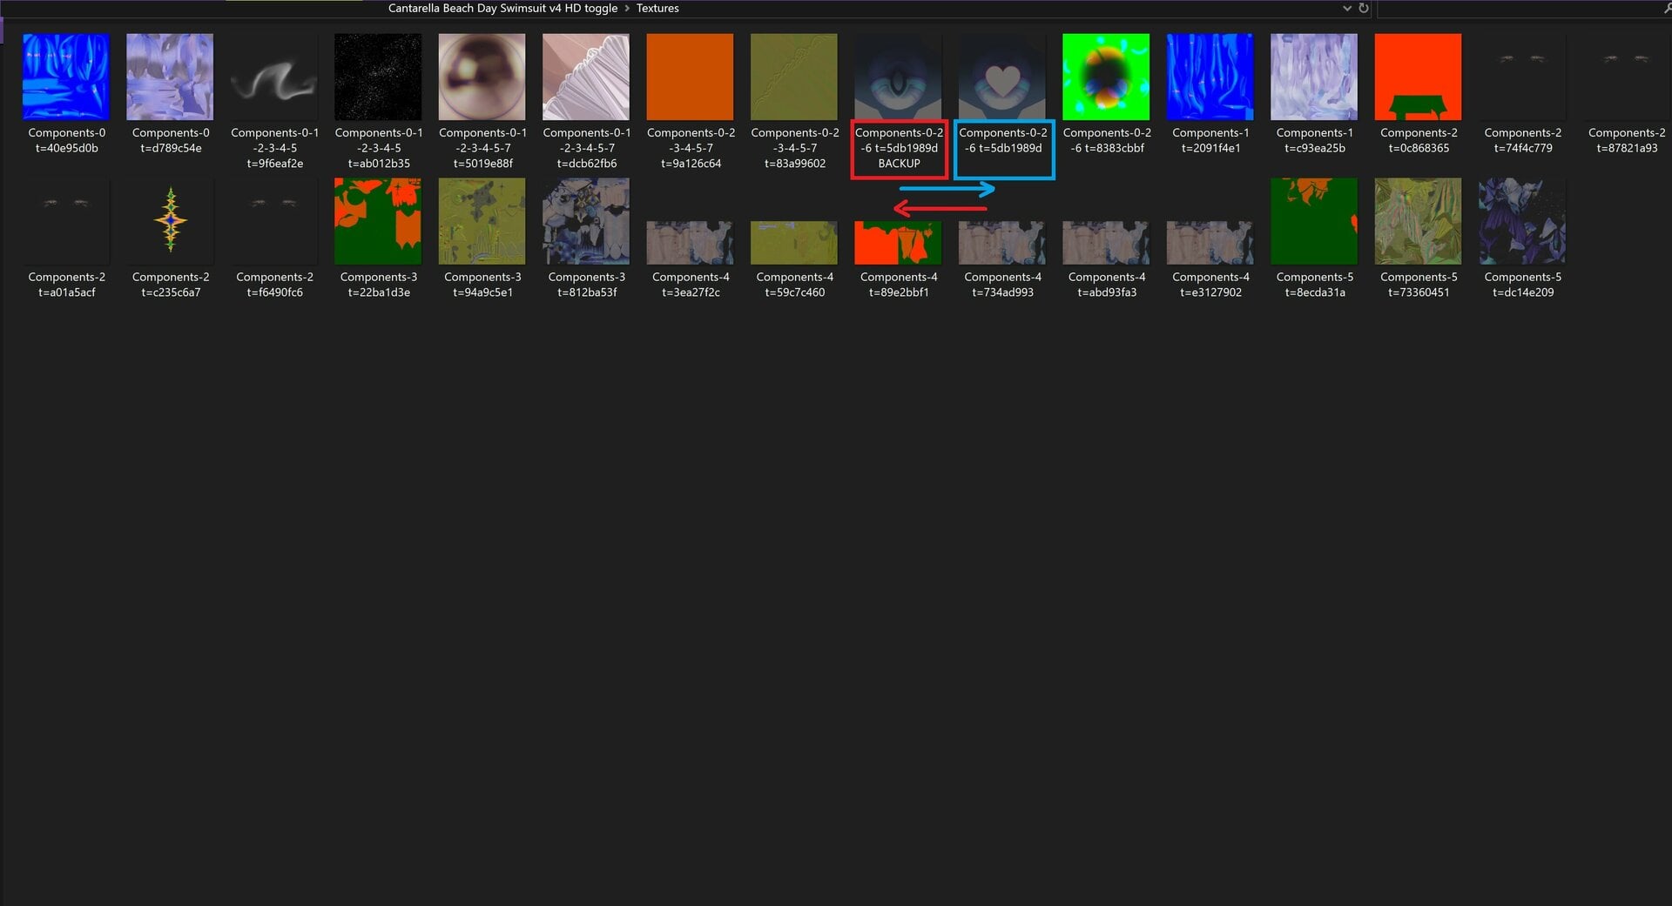This screenshot has height=906, width=1672.
Task: Select Components-2 t=a01a5acf file
Action: 66,221
